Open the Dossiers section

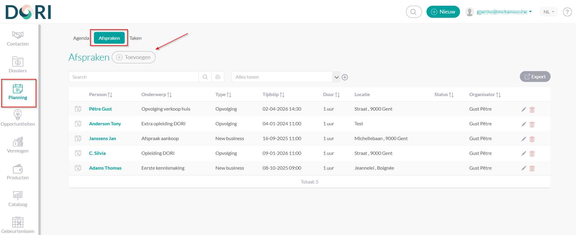click(x=18, y=65)
